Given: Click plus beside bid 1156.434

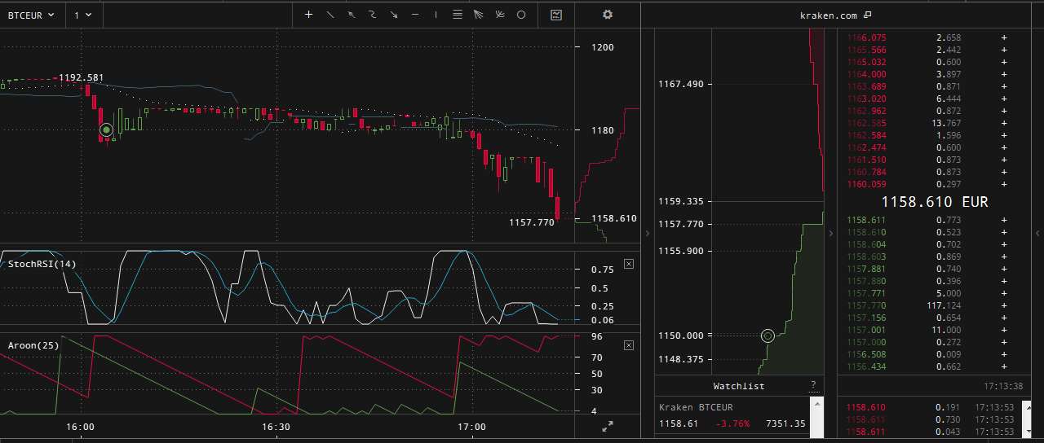Looking at the screenshot, I should (1004, 366).
